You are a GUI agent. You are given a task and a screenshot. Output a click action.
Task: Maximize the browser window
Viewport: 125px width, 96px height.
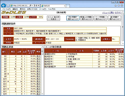coord(117,2)
